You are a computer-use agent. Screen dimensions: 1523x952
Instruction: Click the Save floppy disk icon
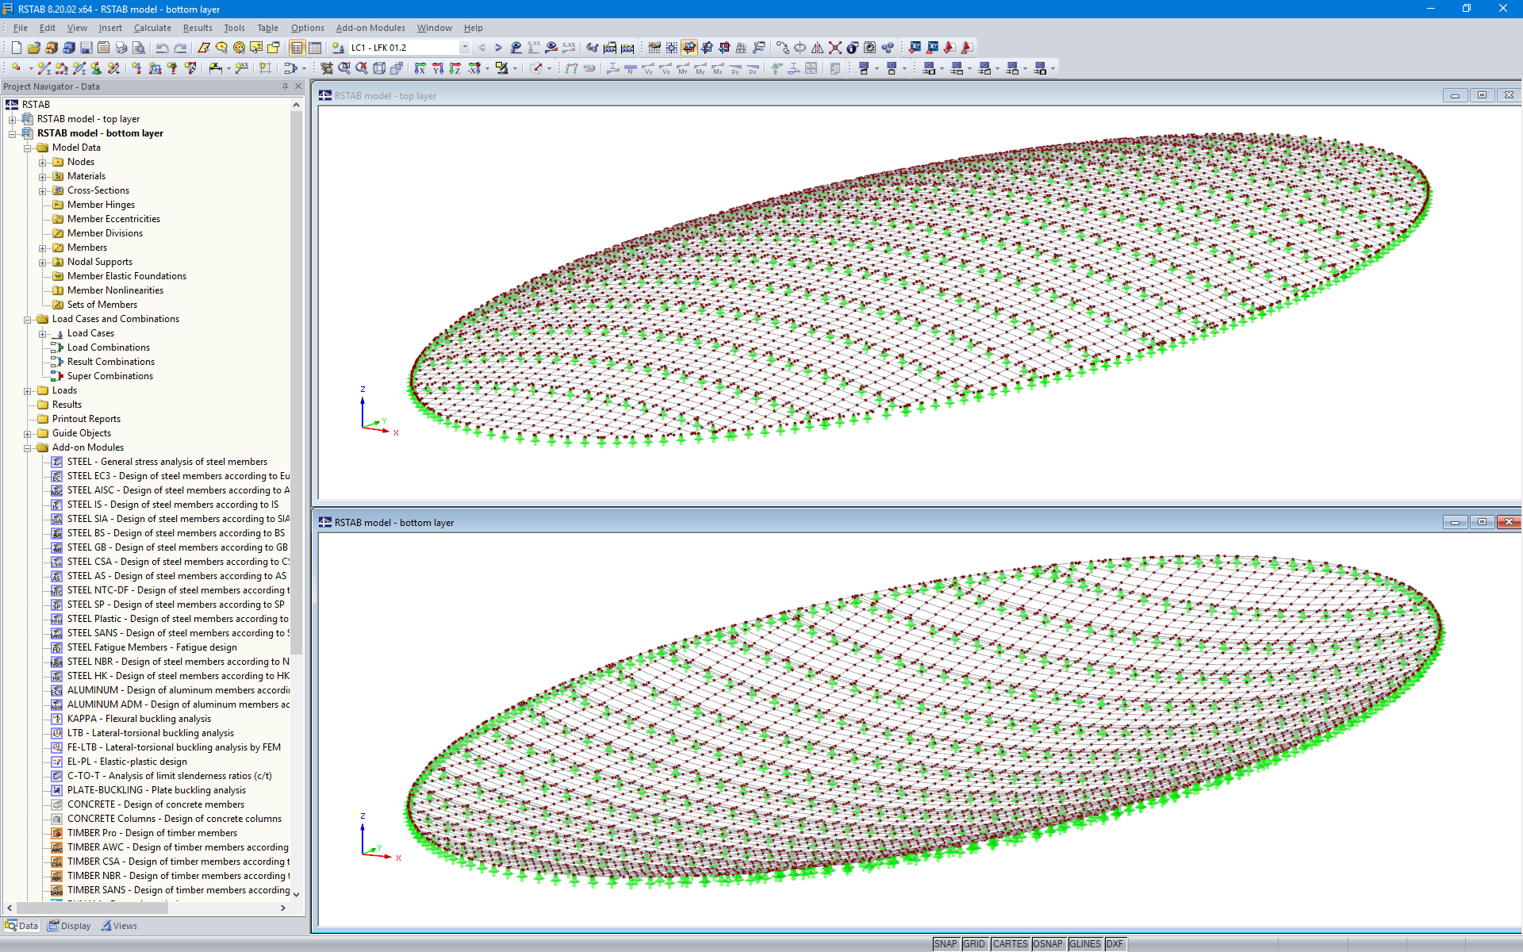pos(86,48)
